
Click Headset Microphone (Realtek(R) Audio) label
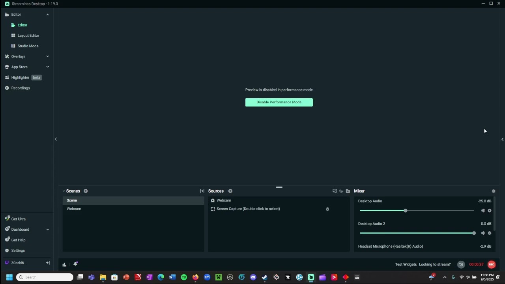click(x=391, y=247)
